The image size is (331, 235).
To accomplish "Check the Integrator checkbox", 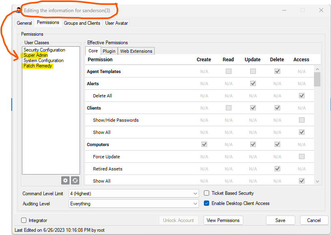I will 23,220.
